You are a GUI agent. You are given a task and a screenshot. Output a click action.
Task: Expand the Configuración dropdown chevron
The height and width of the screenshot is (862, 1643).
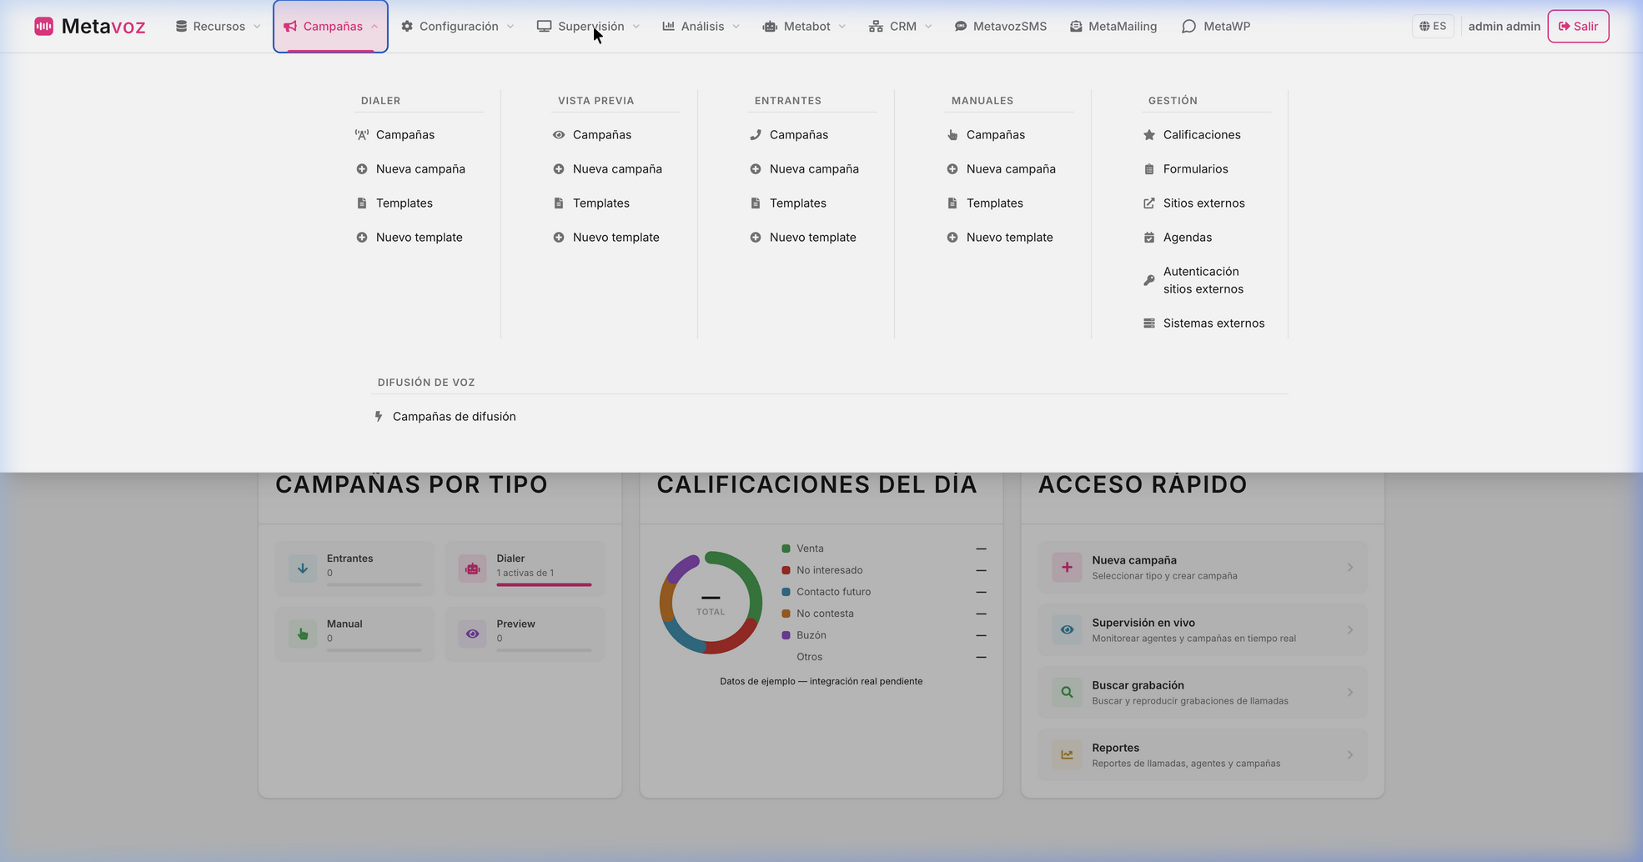pyautogui.click(x=510, y=27)
